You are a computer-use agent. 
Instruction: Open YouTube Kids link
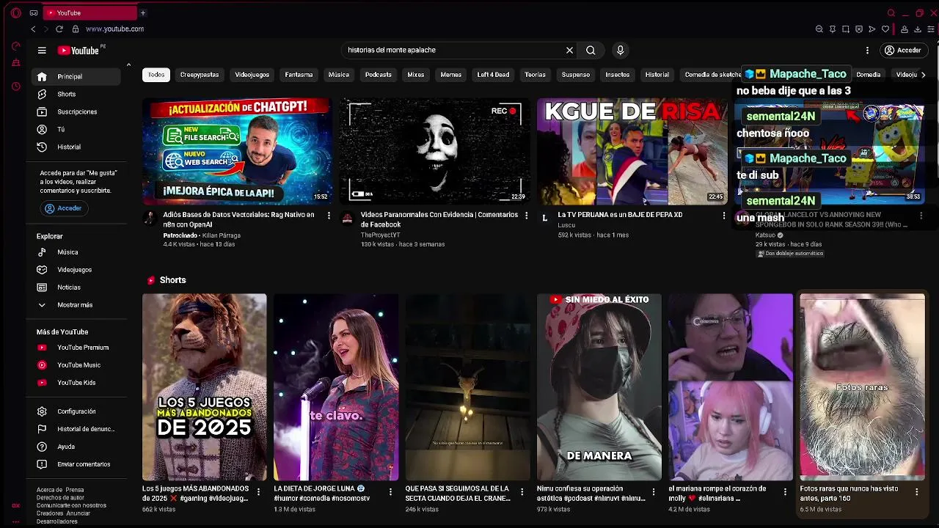point(76,383)
